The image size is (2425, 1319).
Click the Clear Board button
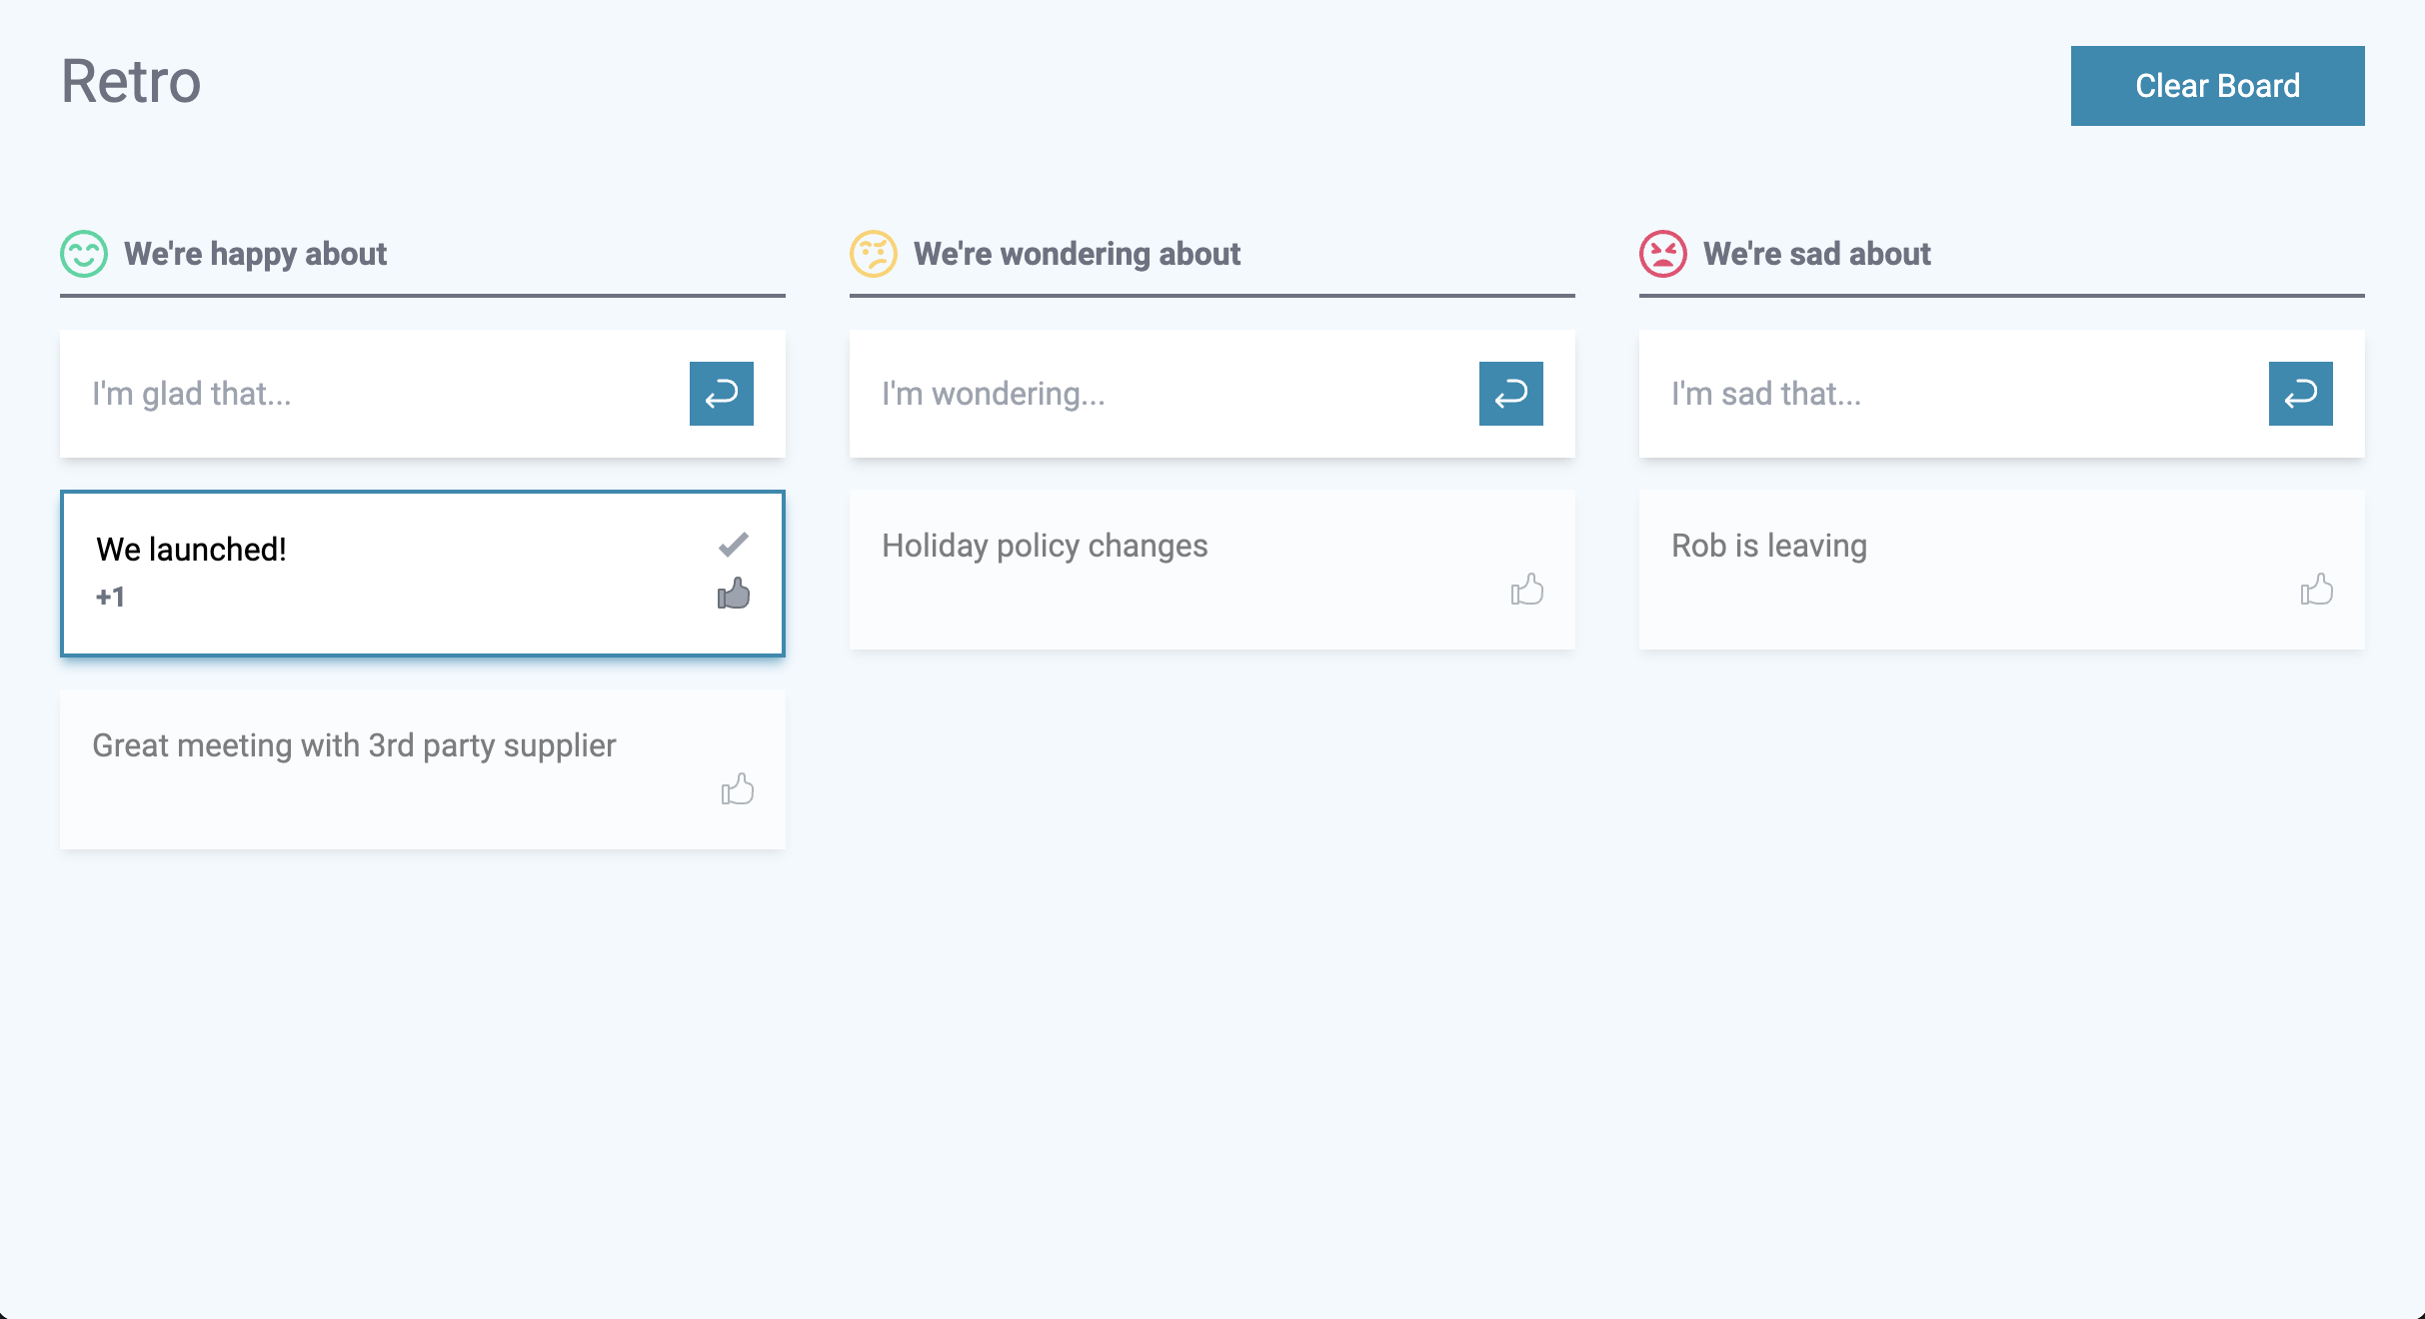[2217, 86]
